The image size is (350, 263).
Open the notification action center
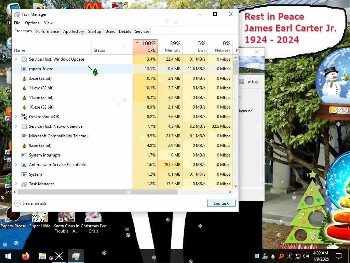point(339,256)
